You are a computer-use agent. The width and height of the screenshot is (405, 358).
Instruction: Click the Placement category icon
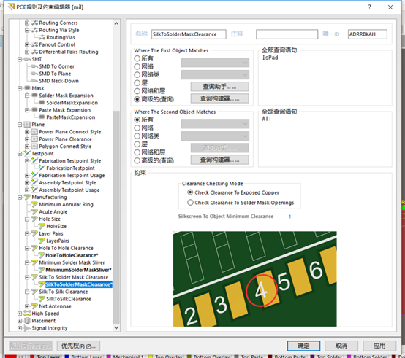[27, 321]
